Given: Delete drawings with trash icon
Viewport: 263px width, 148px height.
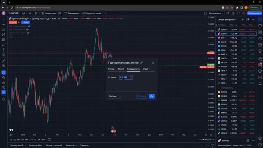Looking at the screenshot, I should pos(4,99).
